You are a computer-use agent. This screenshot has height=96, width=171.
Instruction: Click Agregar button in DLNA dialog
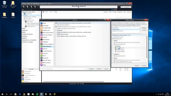click(144, 28)
